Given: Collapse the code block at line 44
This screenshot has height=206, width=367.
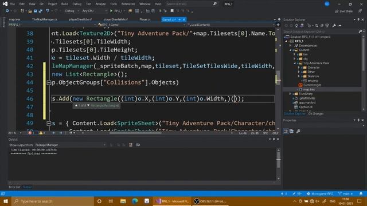Looking at the screenshot, I should tap(49, 82).
